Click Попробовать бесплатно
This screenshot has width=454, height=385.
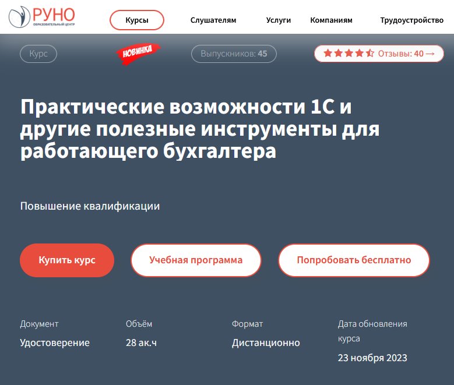354,260
